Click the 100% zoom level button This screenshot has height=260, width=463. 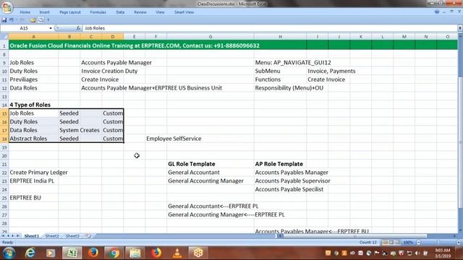[x=408, y=243]
